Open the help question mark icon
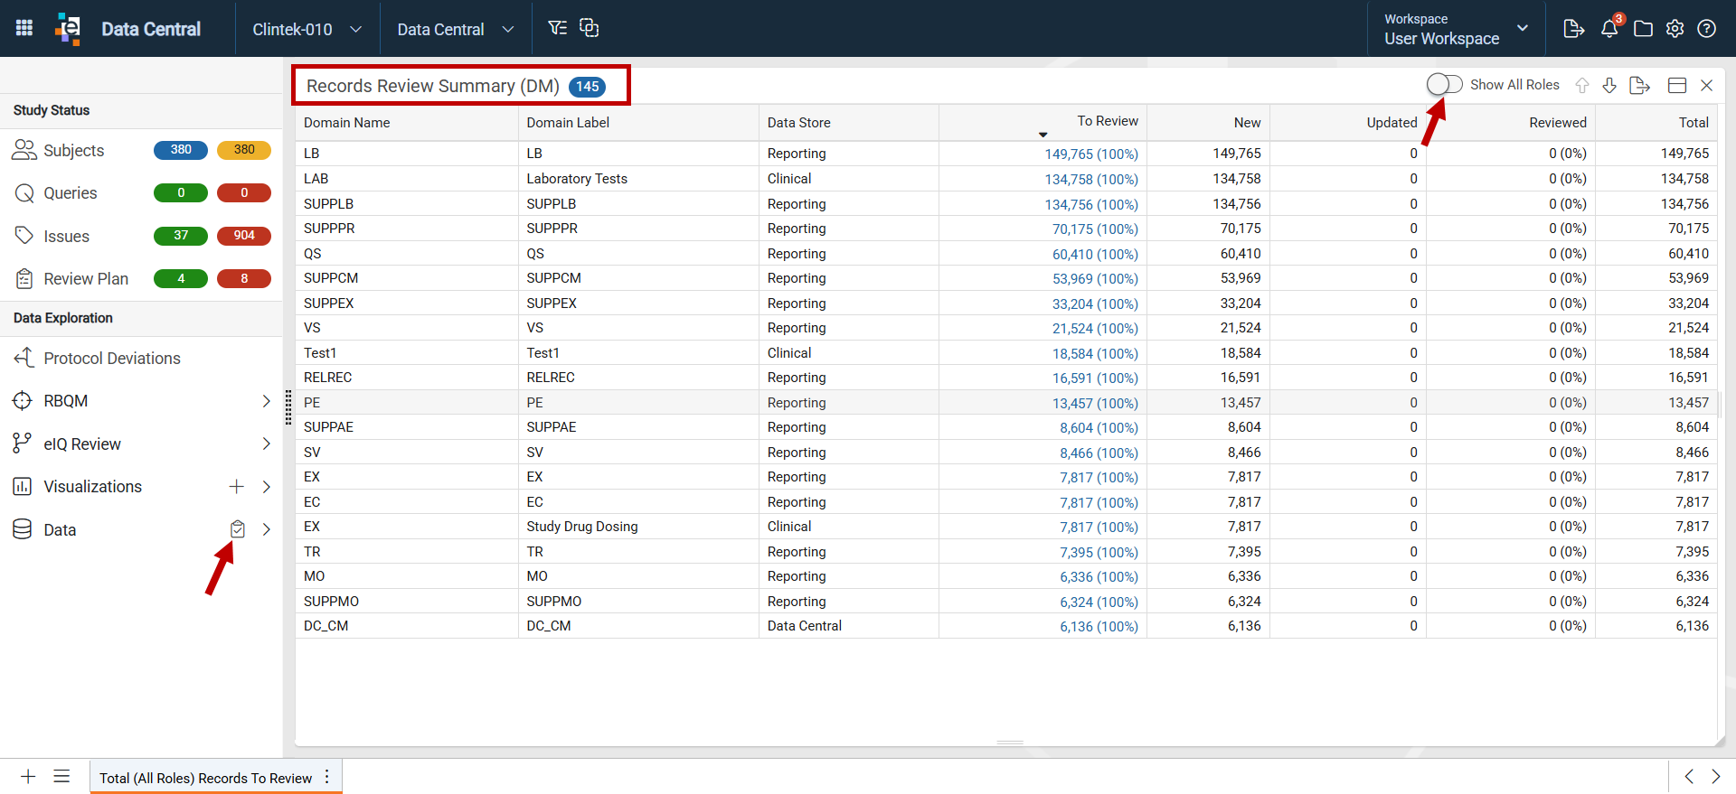 1706,29
